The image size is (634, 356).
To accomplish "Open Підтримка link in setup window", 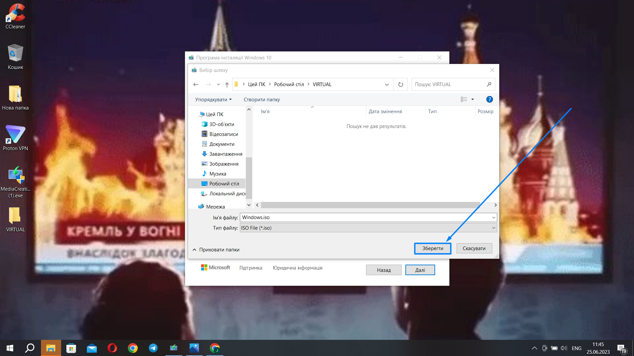I will pyautogui.click(x=251, y=268).
